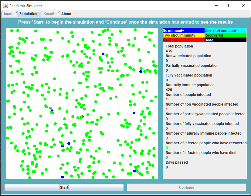Click the red Infected legend swatch

click(183, 40)
